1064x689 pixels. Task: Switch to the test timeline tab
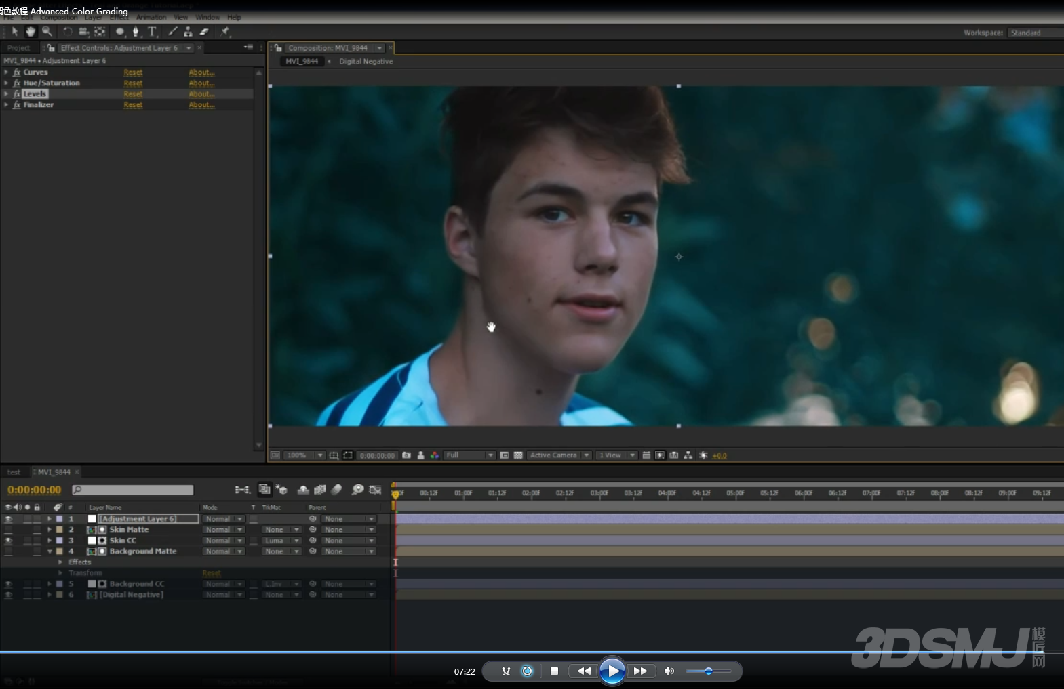[x=14, y=472]
